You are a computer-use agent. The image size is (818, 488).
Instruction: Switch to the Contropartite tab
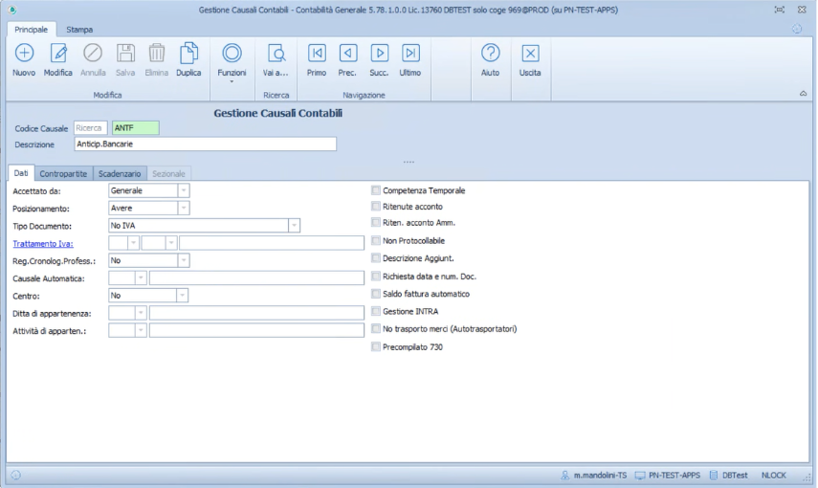[64, 174]
